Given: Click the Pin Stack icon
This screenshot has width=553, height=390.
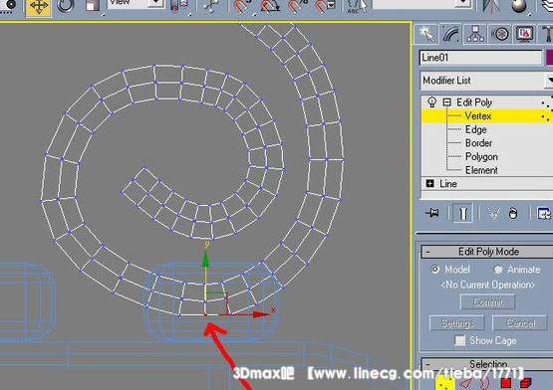Looking at the screenshot, I should tap(432, 213).
